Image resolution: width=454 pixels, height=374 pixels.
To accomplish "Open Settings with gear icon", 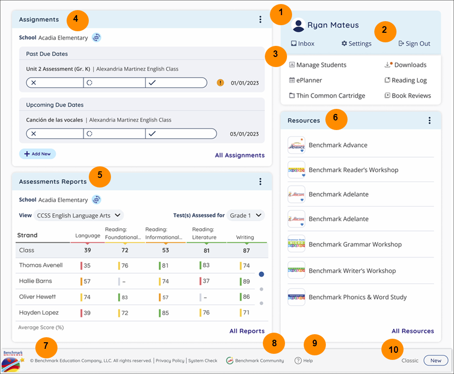I will [x=357, y=43].
